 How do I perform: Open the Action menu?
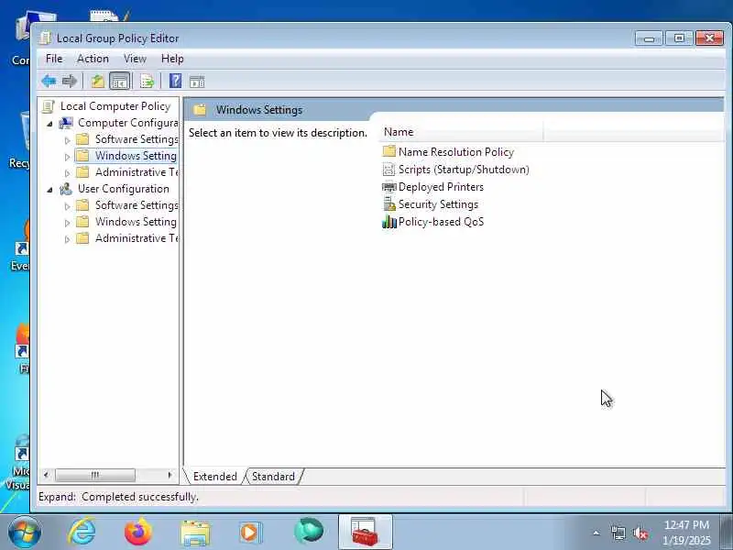pyautogui.click(x=93, y=59)
